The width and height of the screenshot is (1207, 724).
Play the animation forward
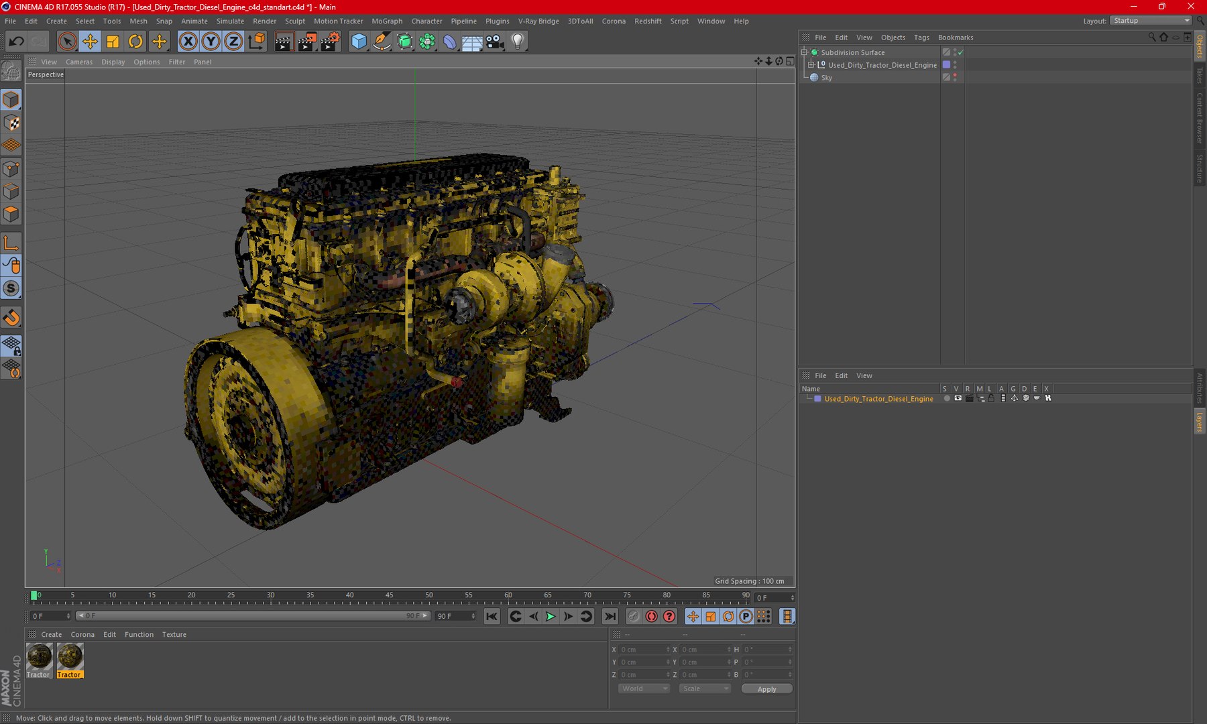pyautogui.click(x=551, y=616)
